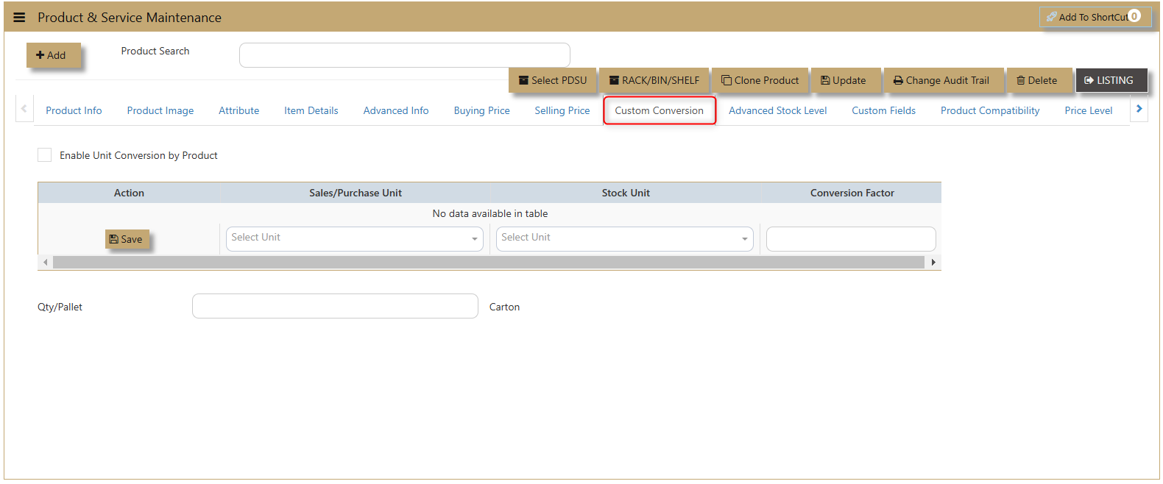1163x484 pixels.
Task: Save the unit conversion row
Action: click(127, 239)
